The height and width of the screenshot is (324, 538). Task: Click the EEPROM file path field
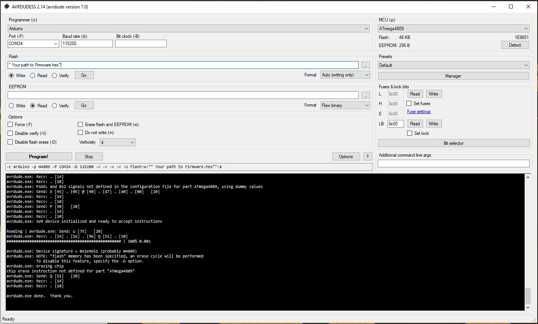tap(183, 95)
